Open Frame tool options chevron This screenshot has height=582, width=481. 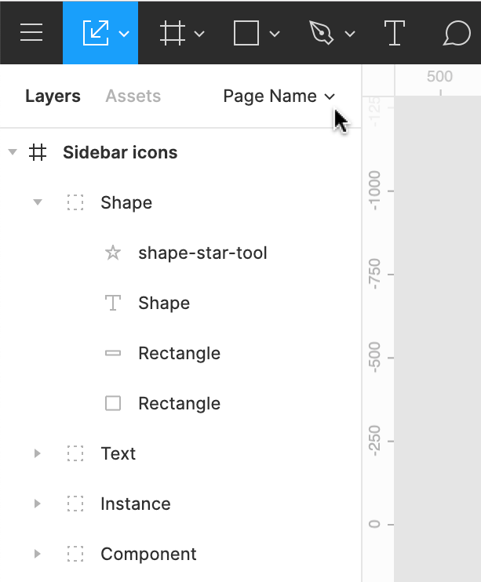coord(199,34)
